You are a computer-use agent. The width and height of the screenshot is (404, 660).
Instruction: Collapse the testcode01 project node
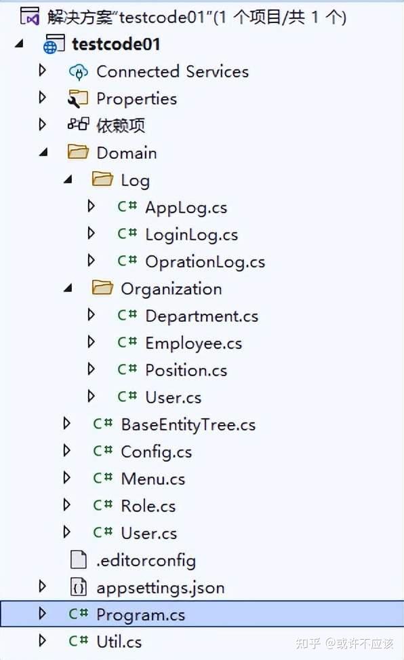[x=19, y=43]
